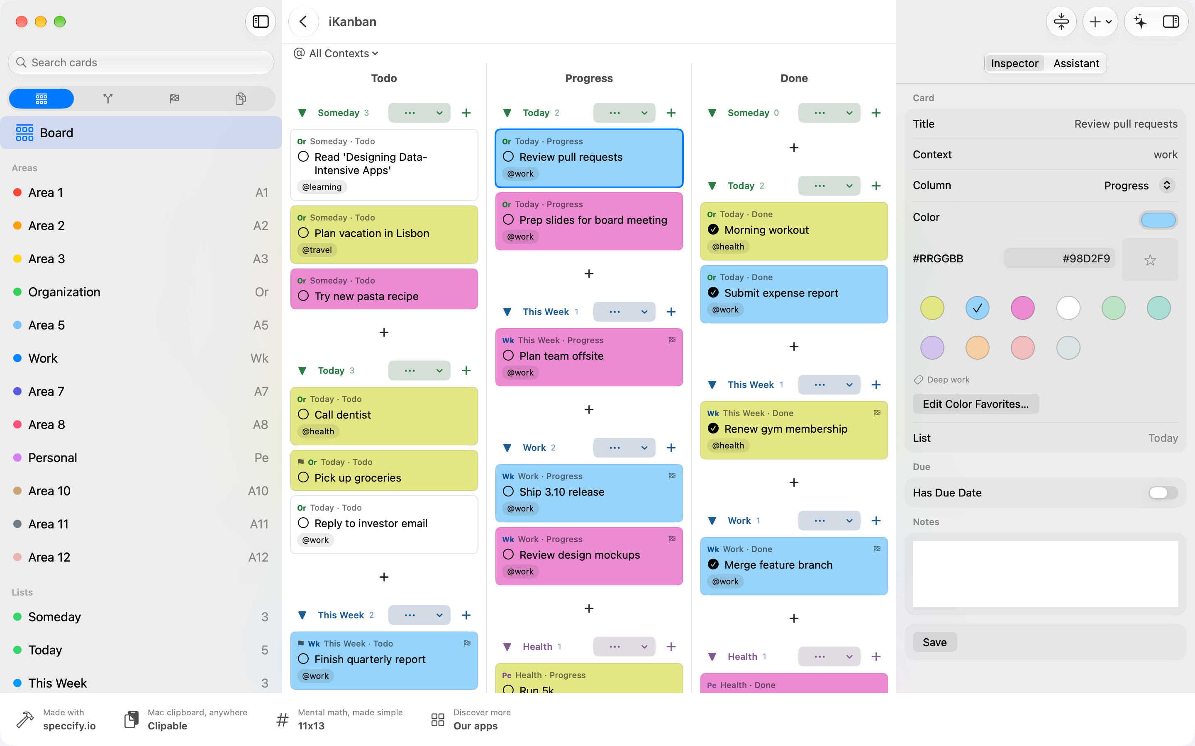Open the add-new plus menu in toolbar
1195x746 pixels.
pyautogui.click(x=1100, y=22)
